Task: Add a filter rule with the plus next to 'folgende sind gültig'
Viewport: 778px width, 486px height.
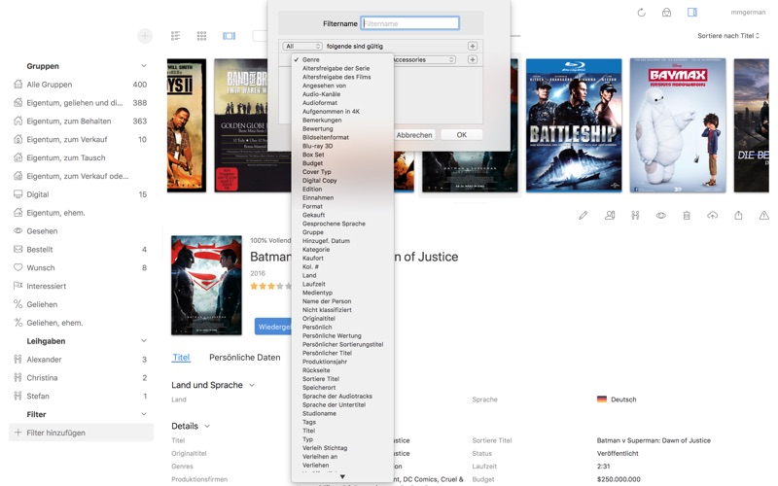Action: 473,46
